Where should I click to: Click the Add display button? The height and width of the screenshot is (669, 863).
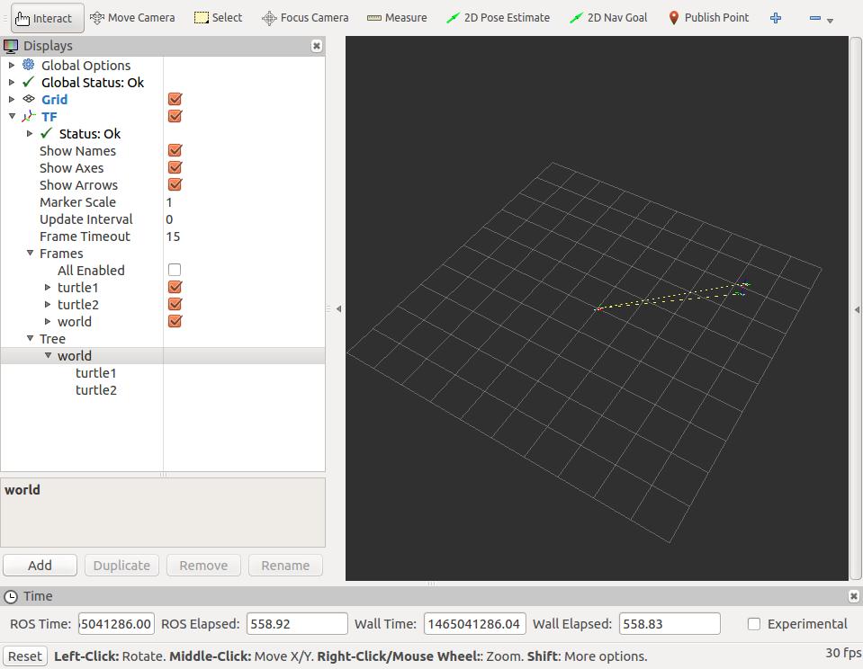pyautogui.click(x=40, y=566)
